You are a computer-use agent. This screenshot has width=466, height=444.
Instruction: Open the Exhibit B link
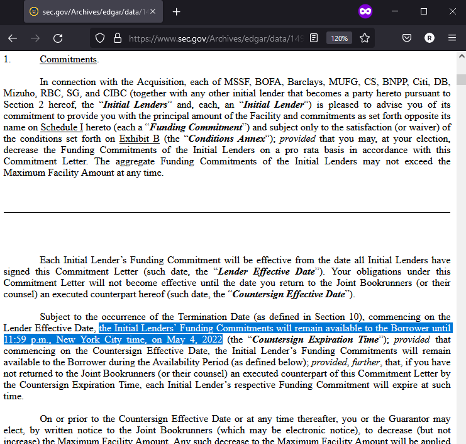(x=139, y=139)
